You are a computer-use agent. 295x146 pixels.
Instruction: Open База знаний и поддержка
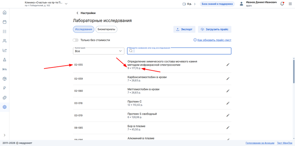point(217,4)
